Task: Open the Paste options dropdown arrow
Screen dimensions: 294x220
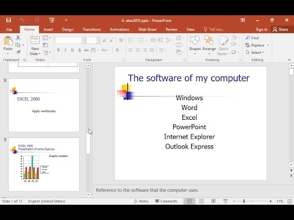Action: pos(8,54)
